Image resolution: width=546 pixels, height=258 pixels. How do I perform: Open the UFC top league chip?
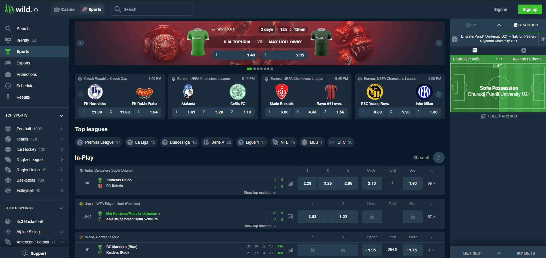tap(341, 142)
